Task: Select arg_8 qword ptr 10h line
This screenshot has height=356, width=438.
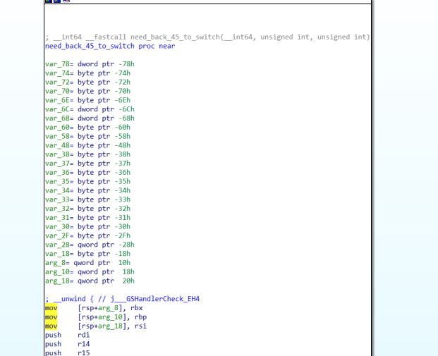Action: [87, 263]
